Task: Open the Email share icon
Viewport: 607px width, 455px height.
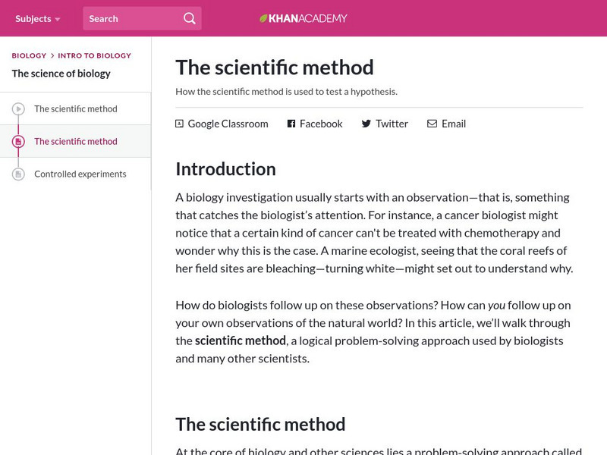Action: click(432, 123)
